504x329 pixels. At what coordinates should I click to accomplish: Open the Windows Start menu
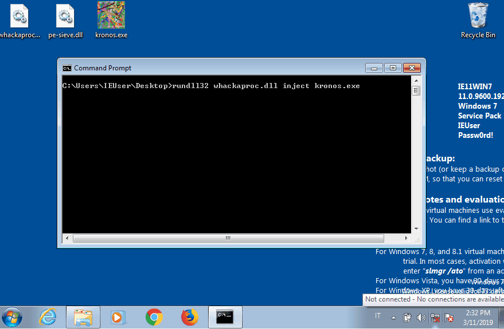click(12, 318)
